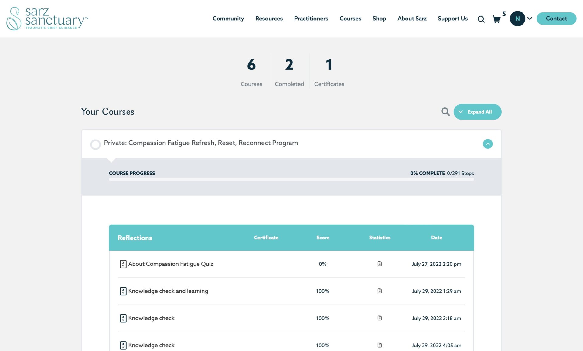Go to Support Us page
Screen dimensions: 583x351
coord(452,19)
